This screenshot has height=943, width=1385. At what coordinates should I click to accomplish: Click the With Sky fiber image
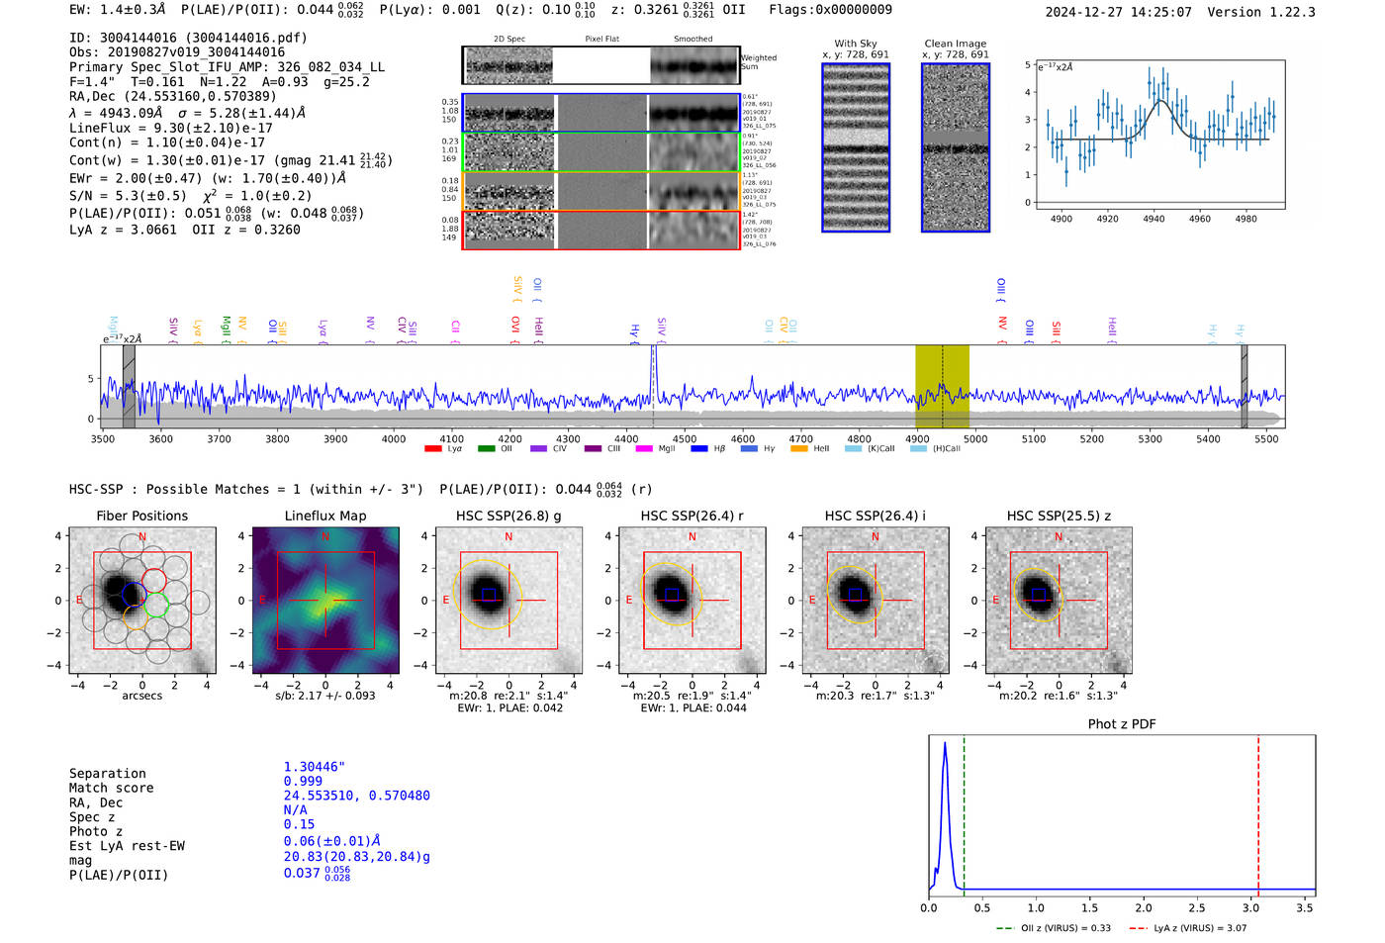[x=856, y=147]
